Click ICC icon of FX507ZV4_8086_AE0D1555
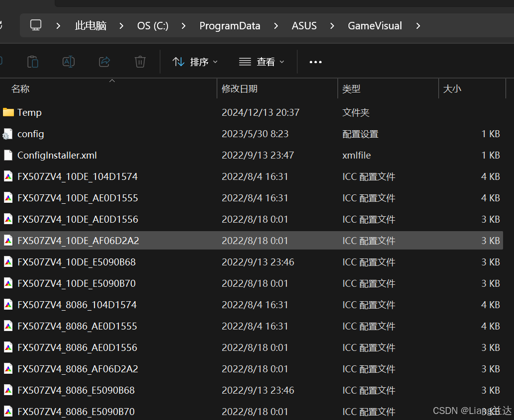514x420 pixels. (8, 326)
